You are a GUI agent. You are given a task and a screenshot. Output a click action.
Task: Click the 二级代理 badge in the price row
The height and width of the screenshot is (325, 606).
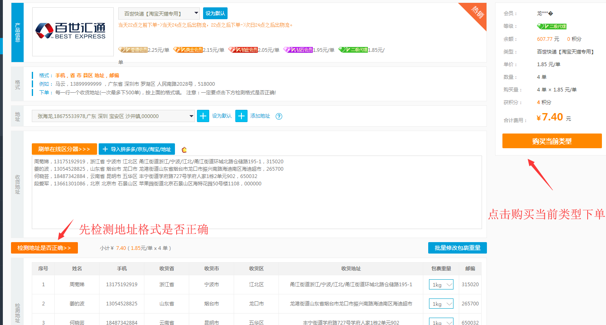[x=353, y=50]
